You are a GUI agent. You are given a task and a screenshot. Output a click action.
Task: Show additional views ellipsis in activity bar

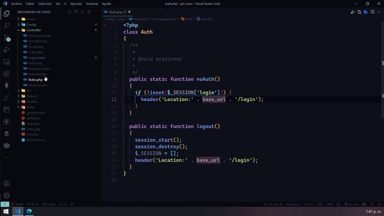7,157
